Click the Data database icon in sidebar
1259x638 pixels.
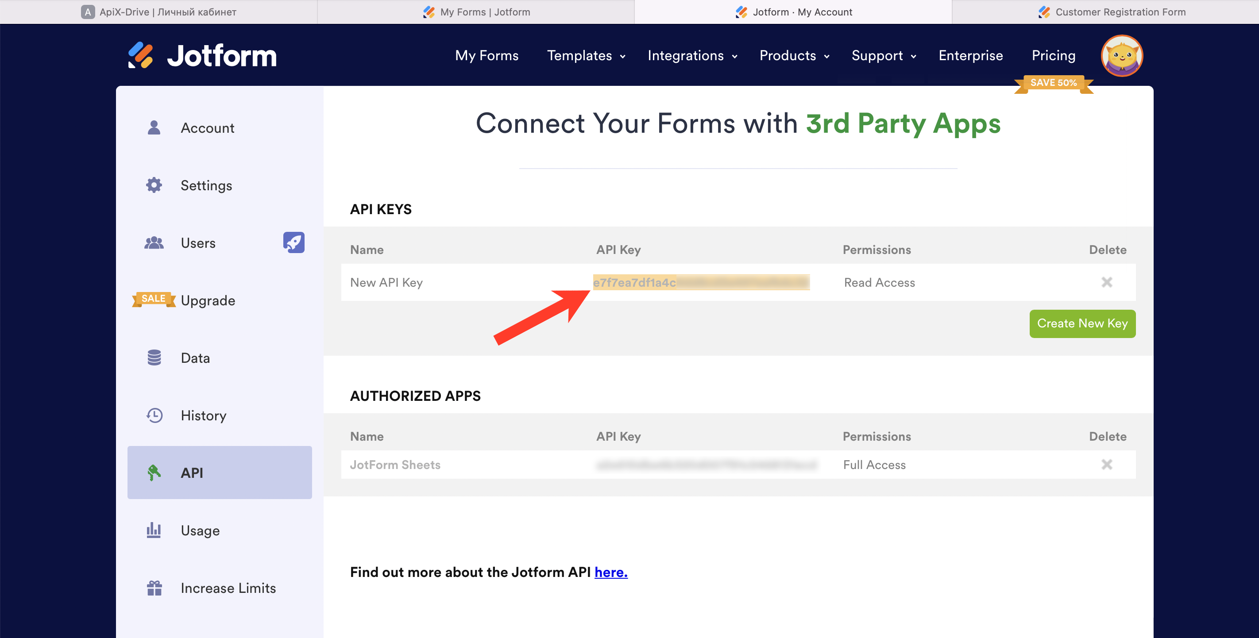[x=154, y=357]
